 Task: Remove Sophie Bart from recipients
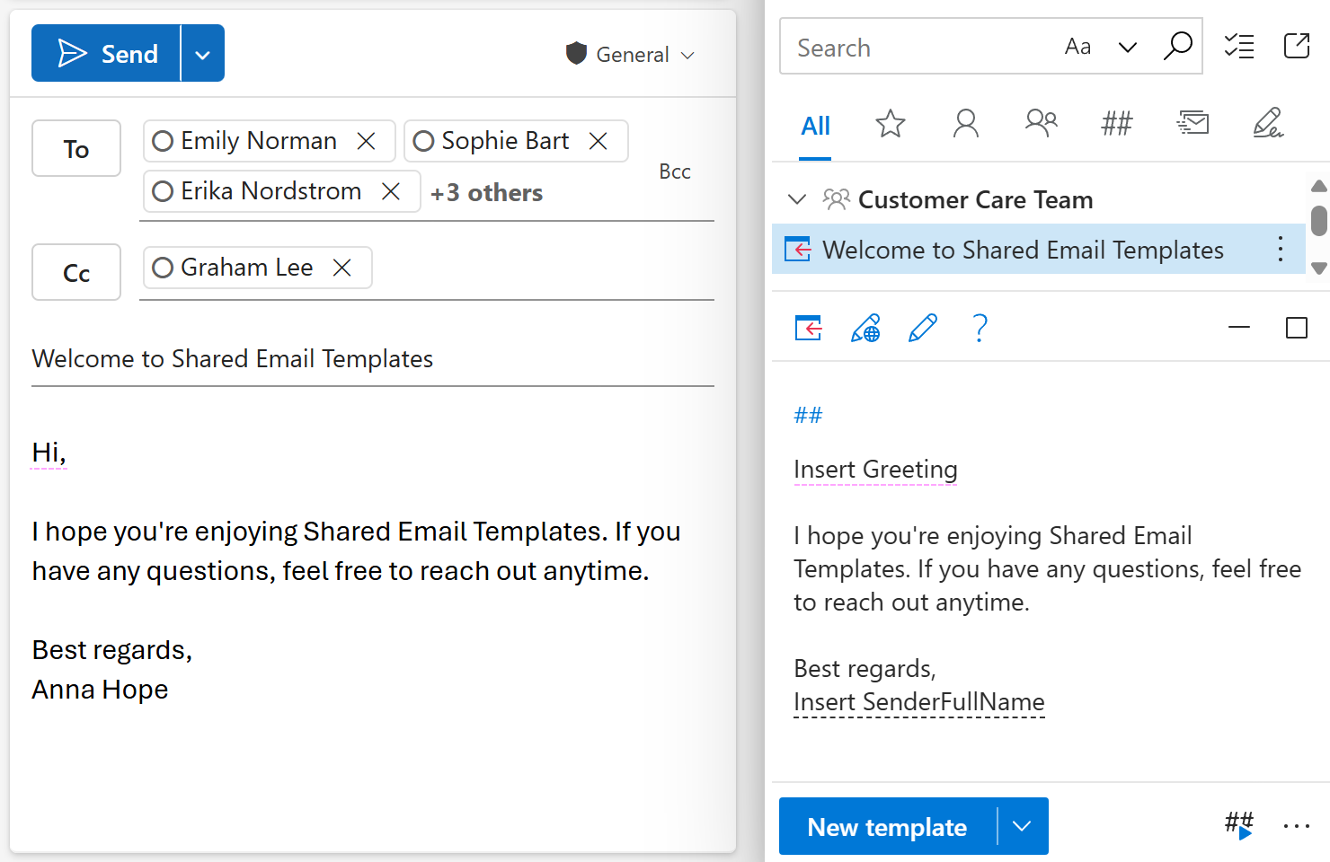598,141
